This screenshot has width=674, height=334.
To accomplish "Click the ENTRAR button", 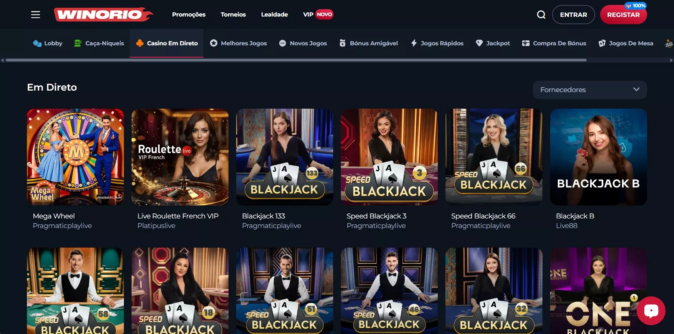I will coord(574,15).
